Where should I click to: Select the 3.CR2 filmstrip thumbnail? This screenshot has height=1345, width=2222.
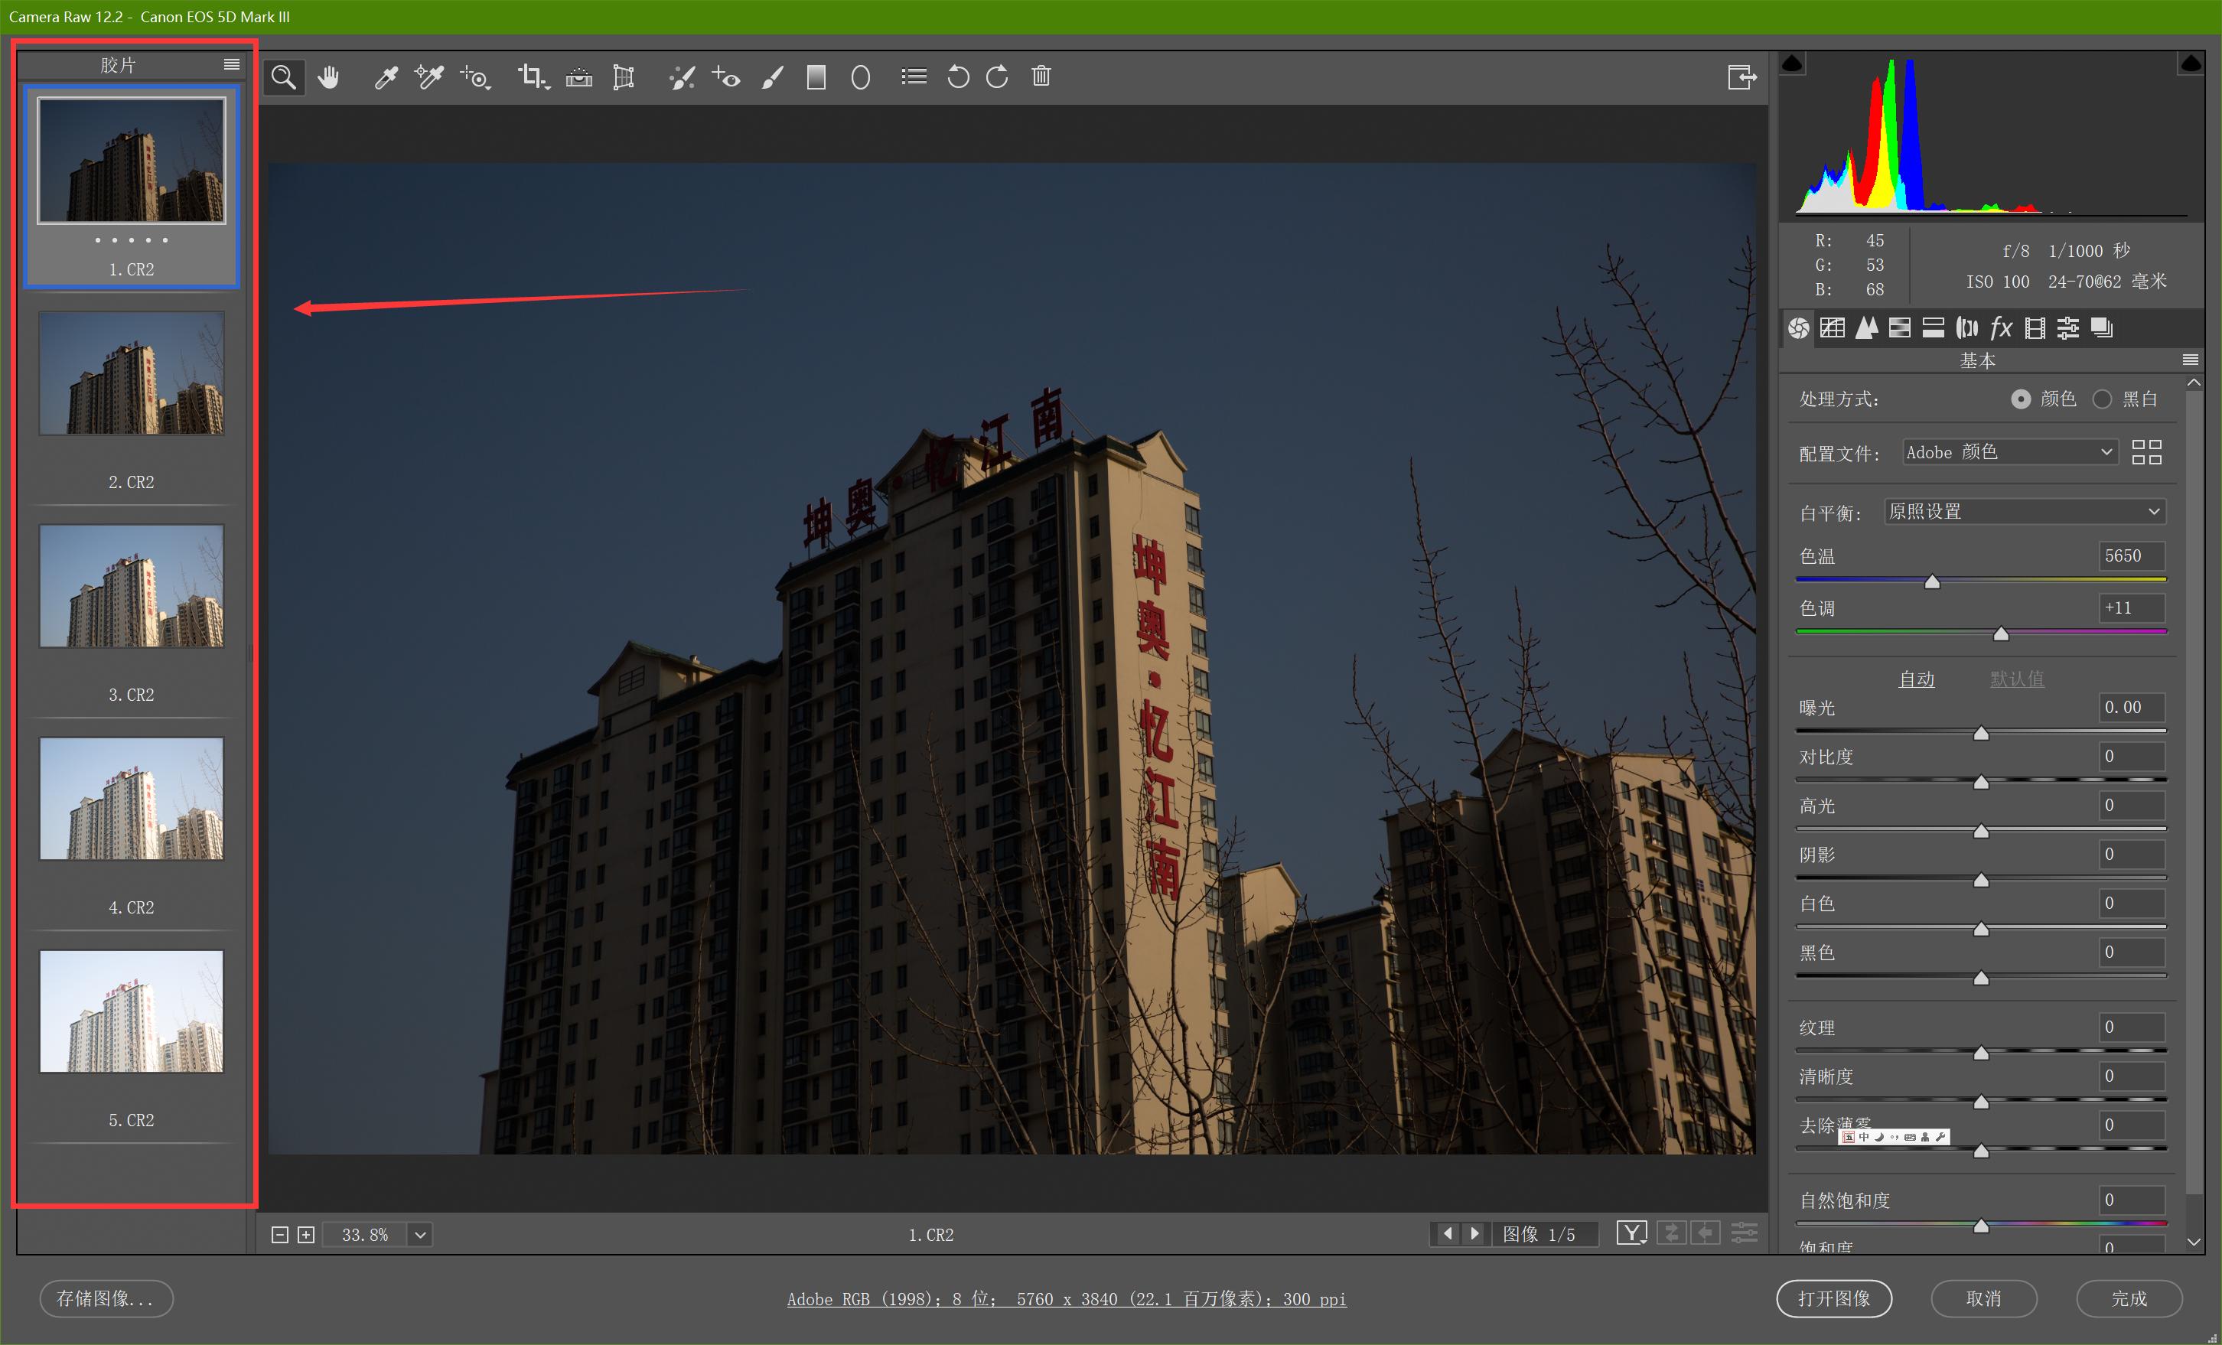(x=132, y=586)
